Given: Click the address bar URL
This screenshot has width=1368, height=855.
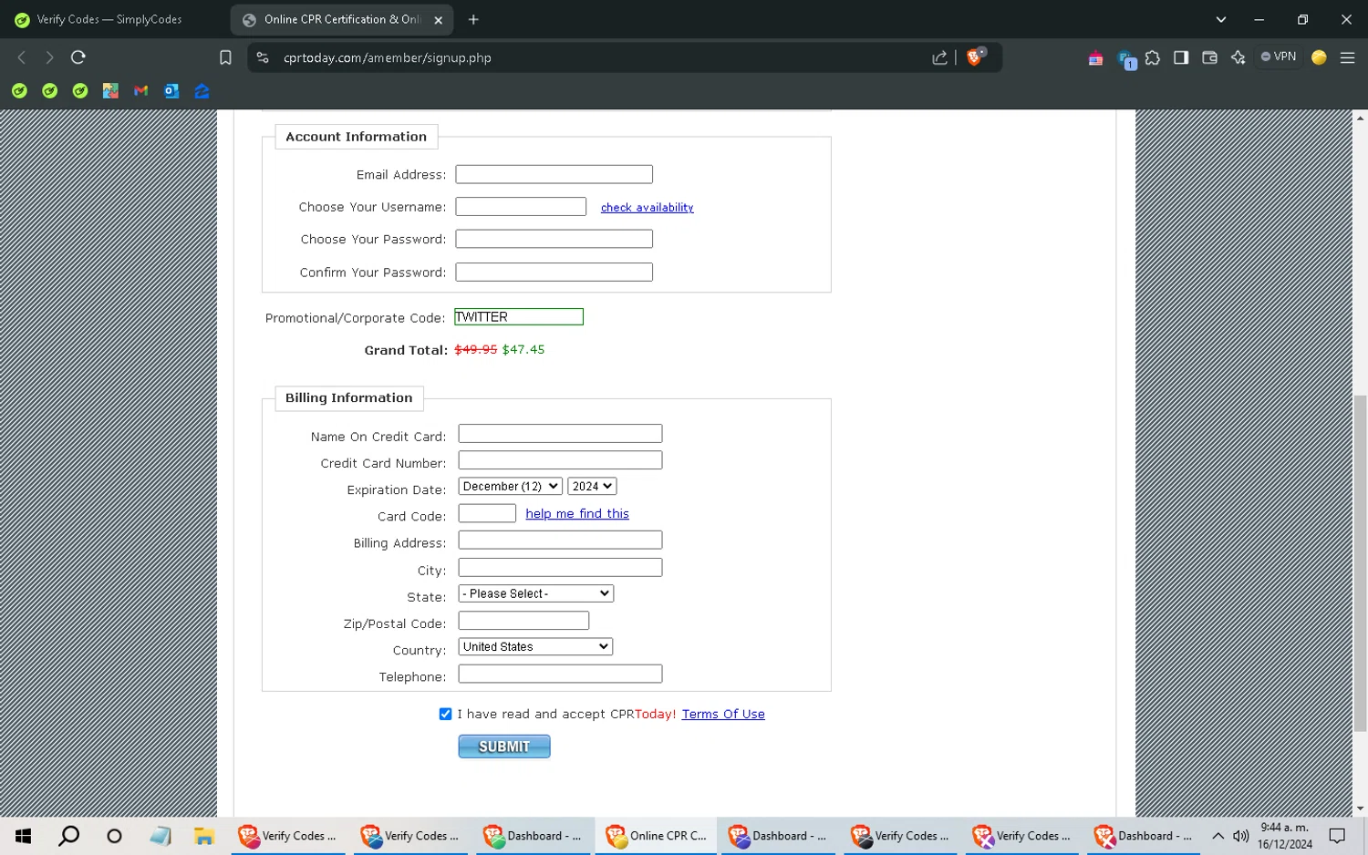Looking at the screenshot, I should click(x=388, y=57).
